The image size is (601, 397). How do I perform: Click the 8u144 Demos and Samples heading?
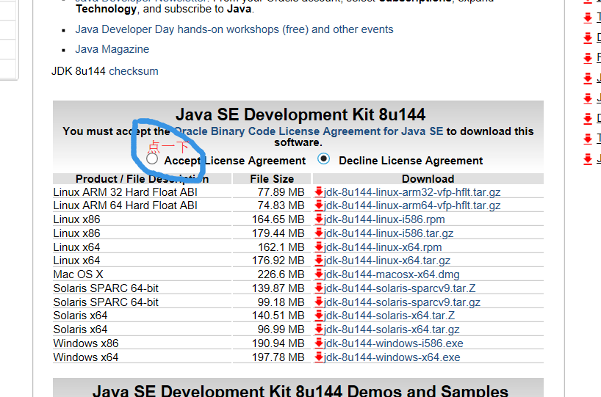pyautogui.click(x=300, y=390)
